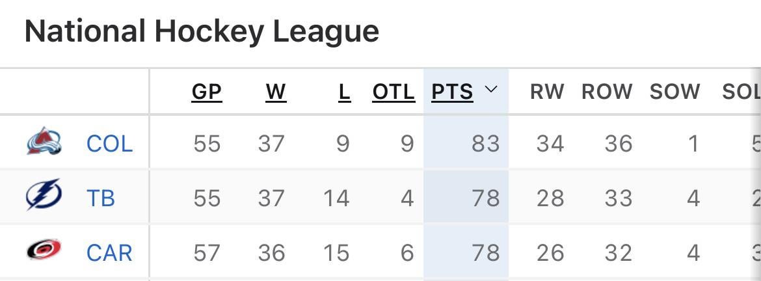Click the partially visible SOL header

741,92
